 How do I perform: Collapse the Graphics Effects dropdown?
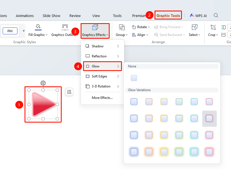click(x=95, y=31)
